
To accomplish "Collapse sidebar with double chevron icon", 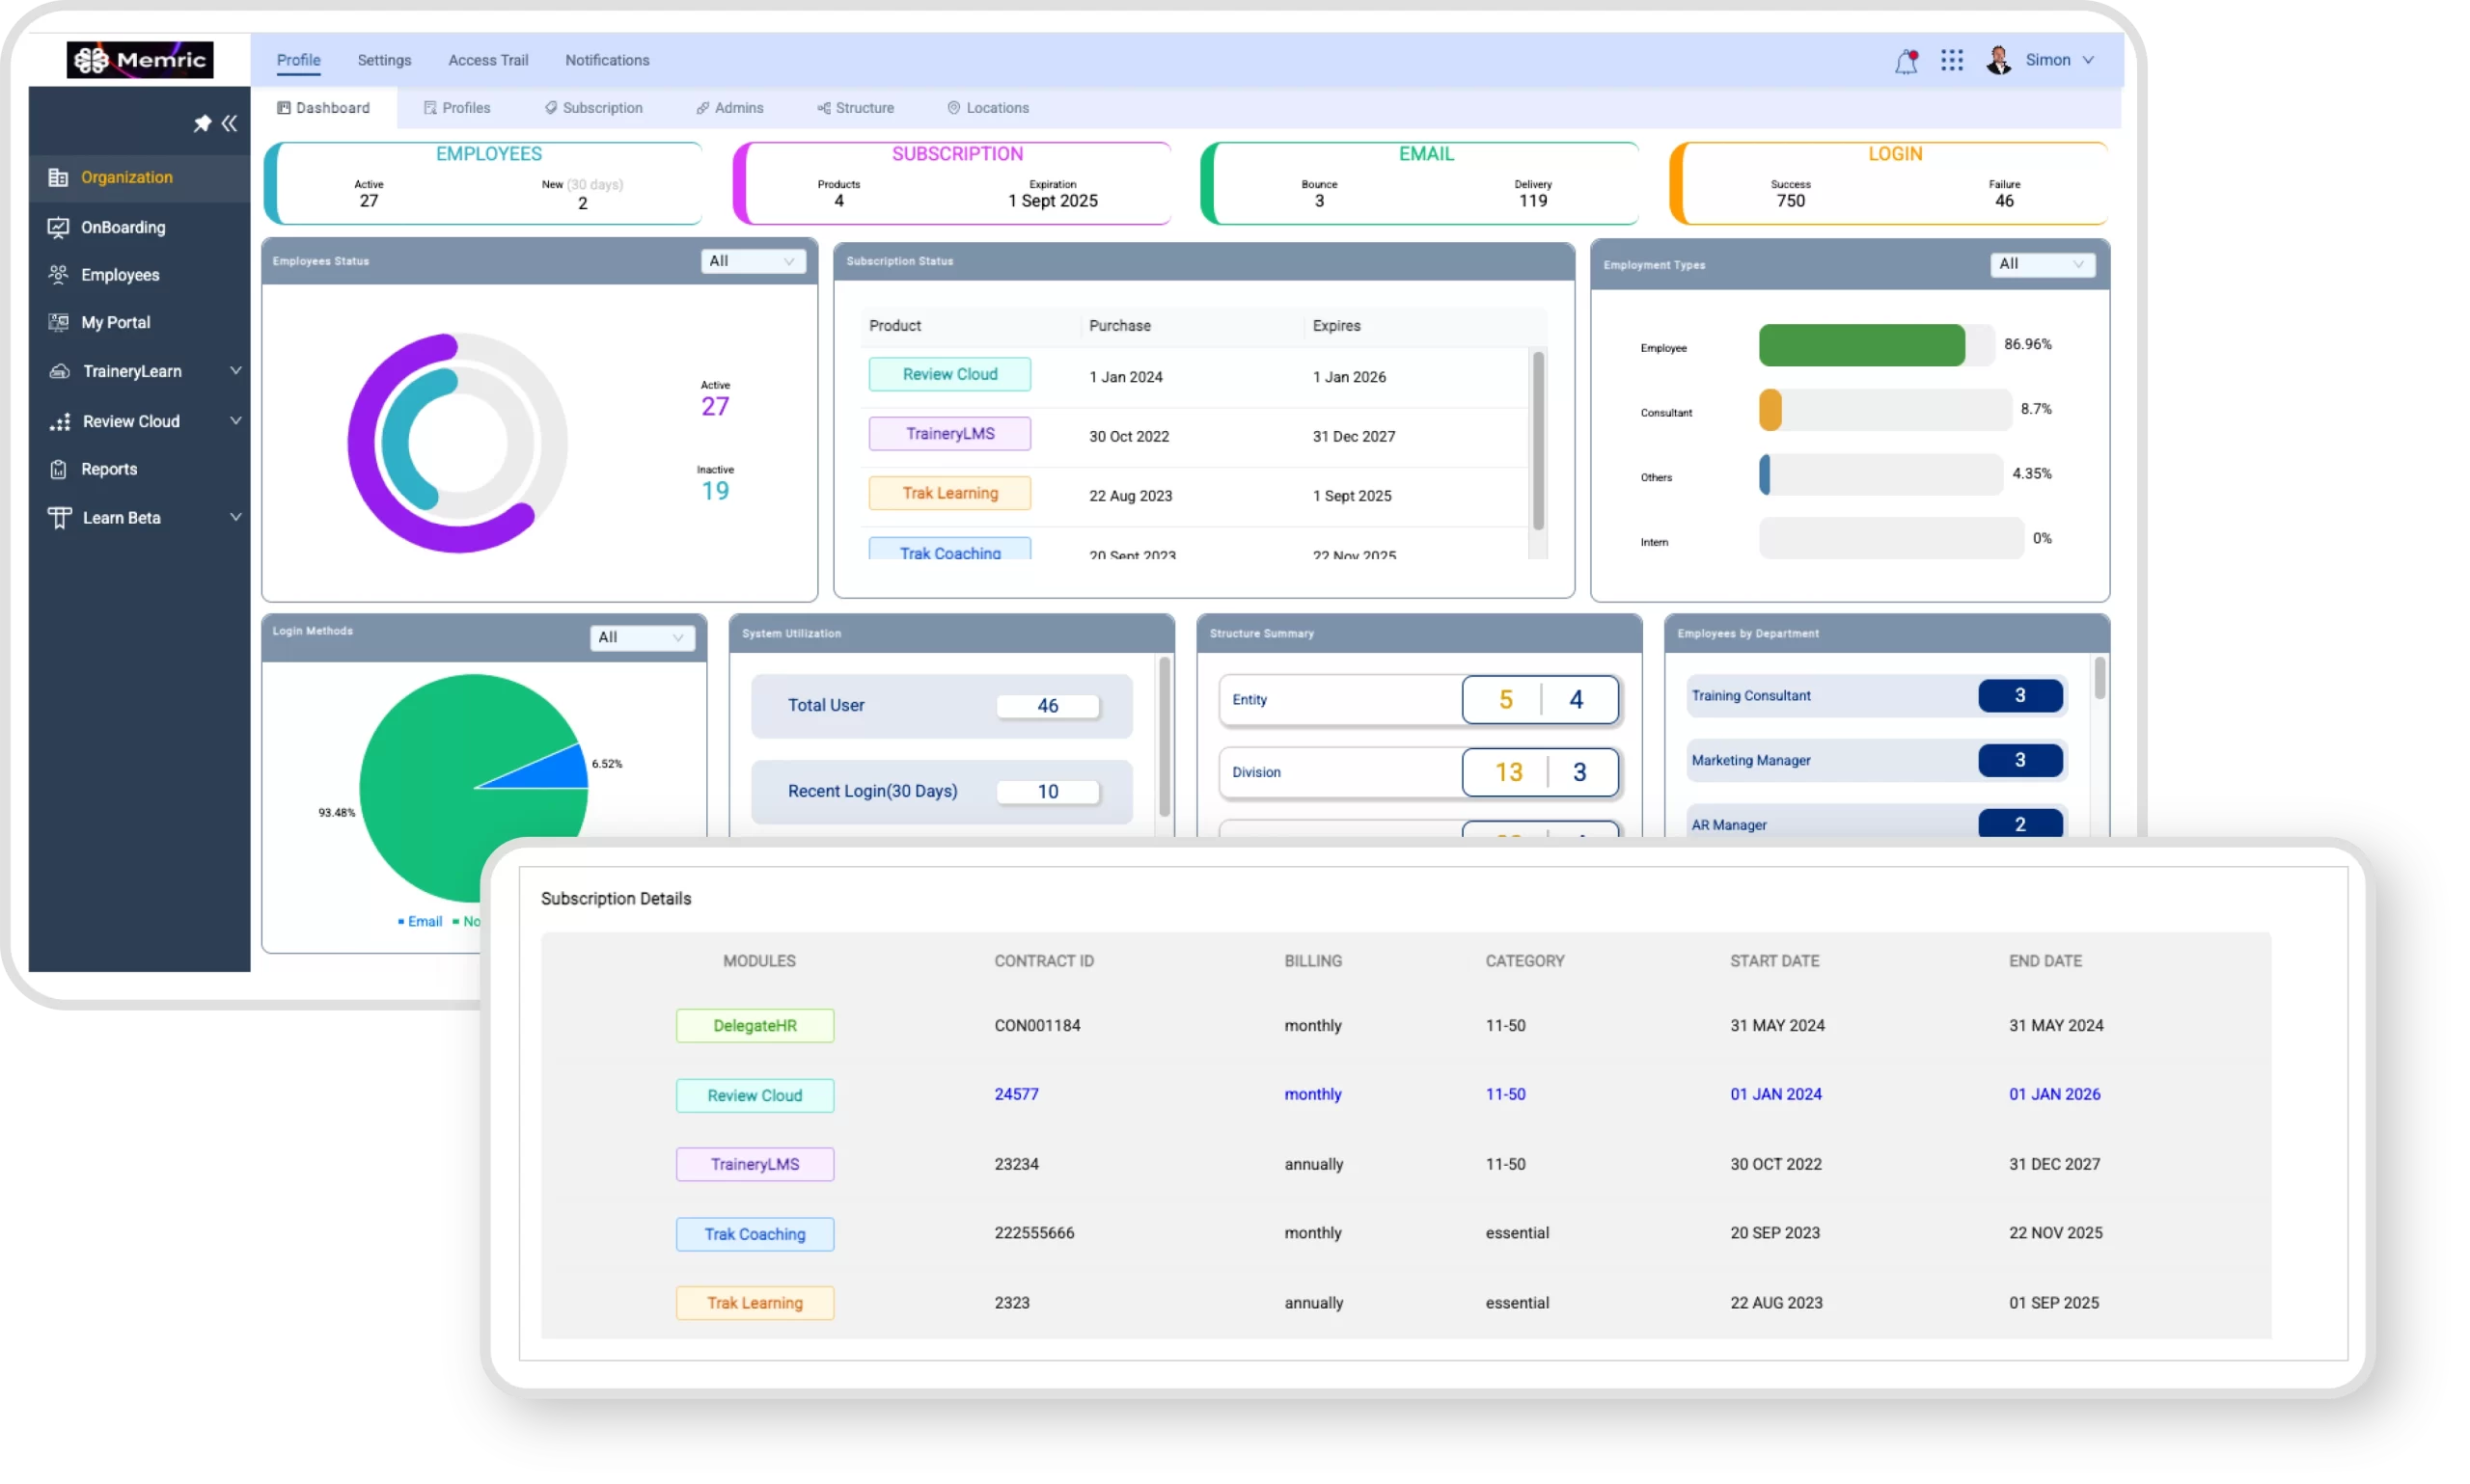I will coord(230,123).
